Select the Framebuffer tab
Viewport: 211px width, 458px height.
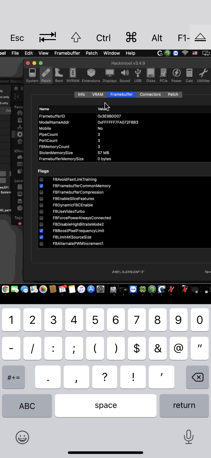[x=122, y=94]
